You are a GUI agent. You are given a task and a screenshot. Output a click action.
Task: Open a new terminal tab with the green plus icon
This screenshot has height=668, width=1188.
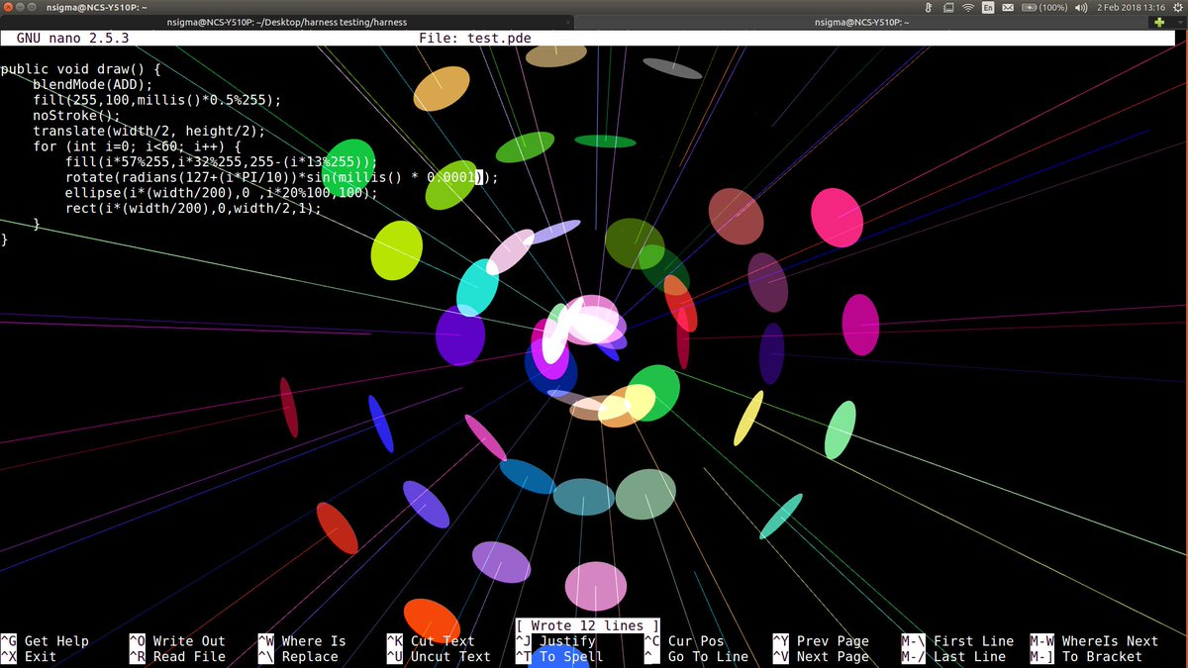pos(1159,22)
